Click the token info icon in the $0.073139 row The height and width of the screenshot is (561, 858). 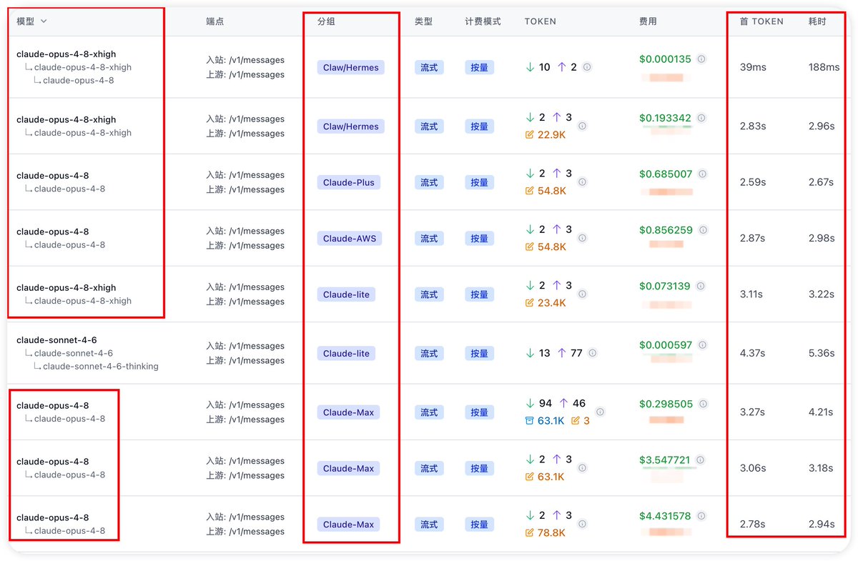coord(582,294)
